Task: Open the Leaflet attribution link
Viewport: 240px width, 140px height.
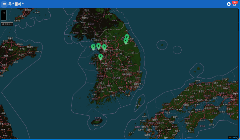Action: coord(233,137)
